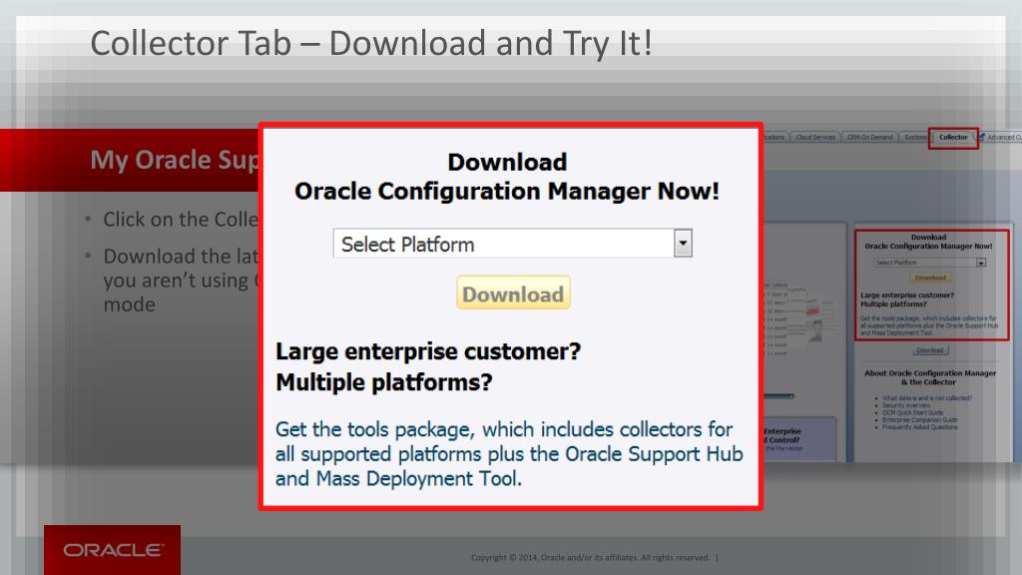Click the slide title 'Collector Tab – Download and Try It!'
The height and width of the screenshot is (575, 1022).
(x=371, y=44)
